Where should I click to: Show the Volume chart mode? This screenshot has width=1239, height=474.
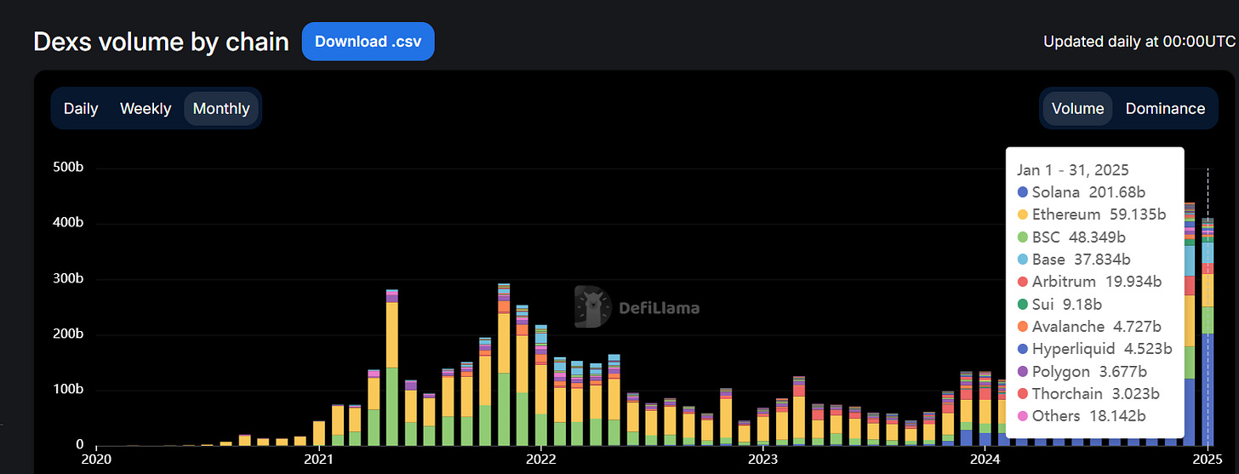pos(1077,109)
